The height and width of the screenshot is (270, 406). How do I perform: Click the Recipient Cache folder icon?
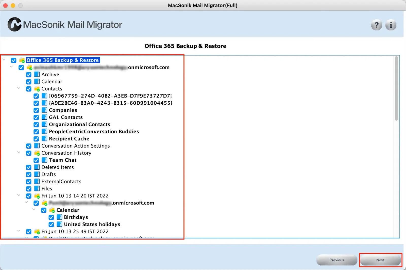click(x=44, y=139)
